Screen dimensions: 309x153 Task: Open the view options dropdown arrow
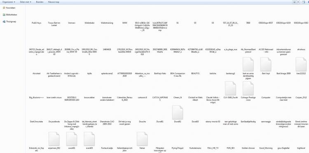(298, 2)
